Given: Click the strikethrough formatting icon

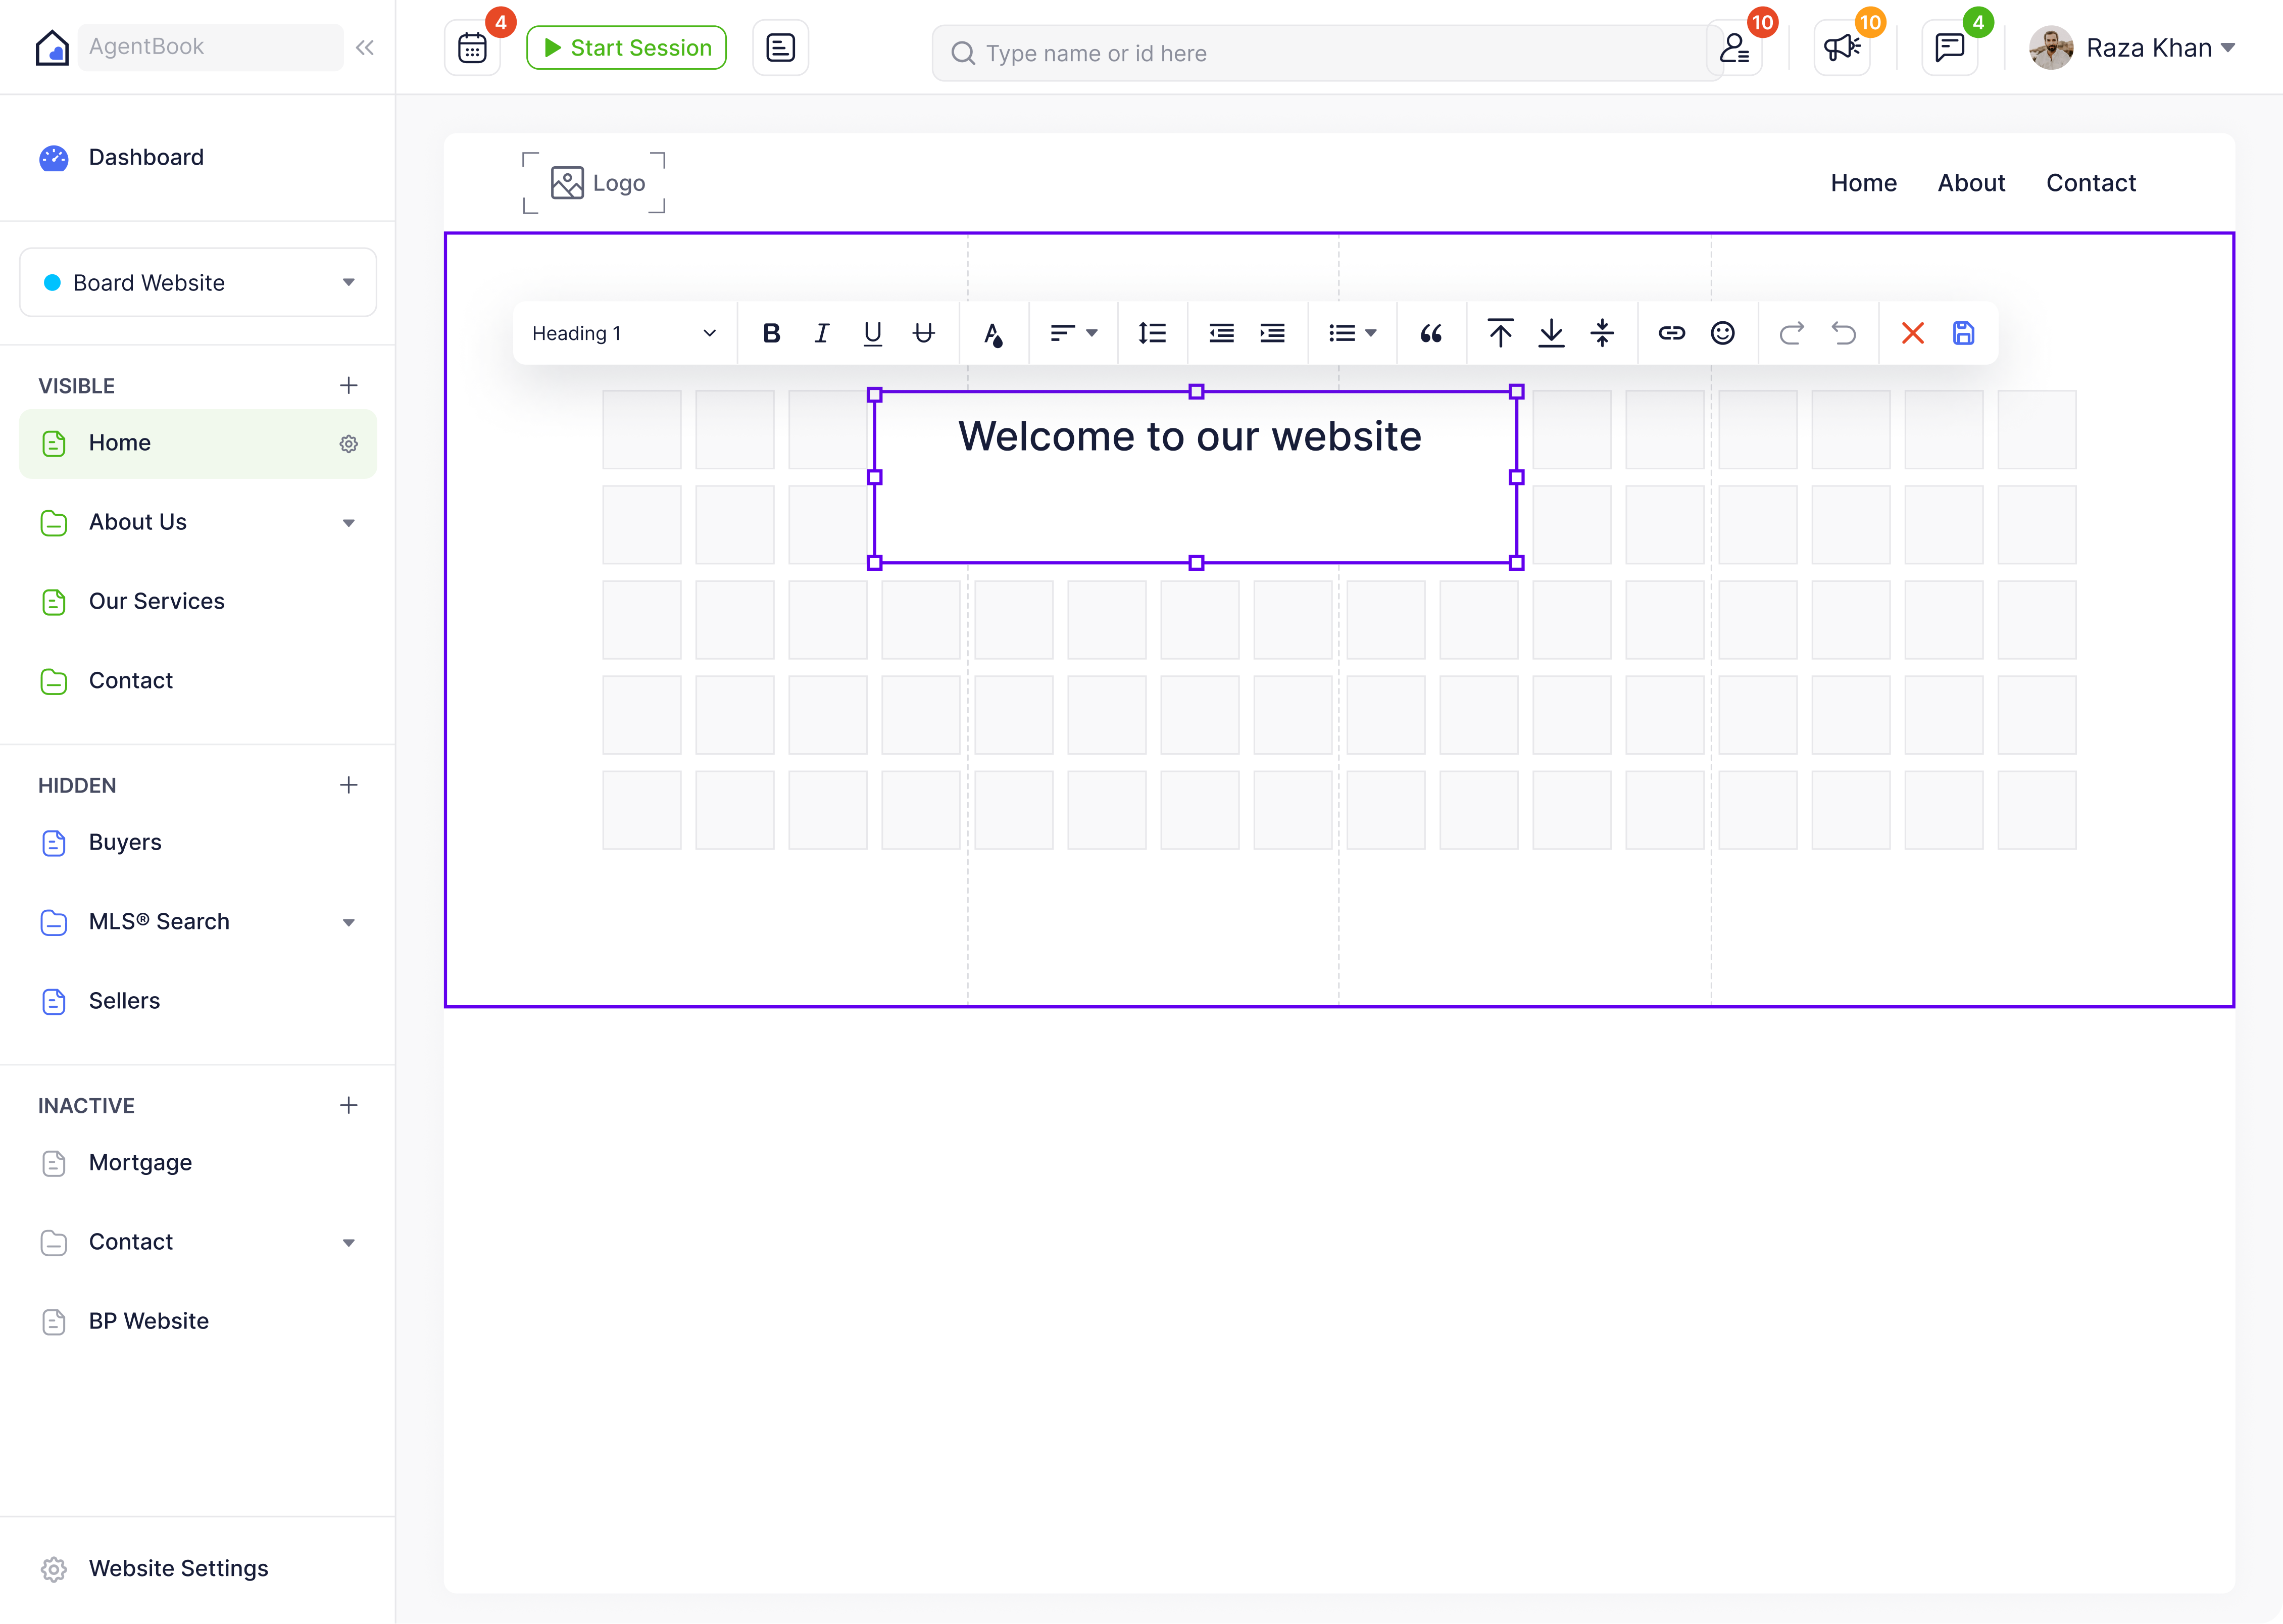Looking at the screenshot, I should point(924,333).
